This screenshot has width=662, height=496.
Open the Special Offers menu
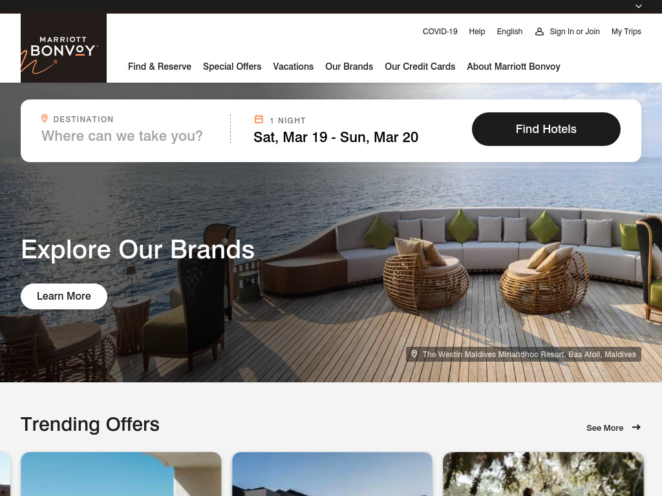click(x=232, y=67)
